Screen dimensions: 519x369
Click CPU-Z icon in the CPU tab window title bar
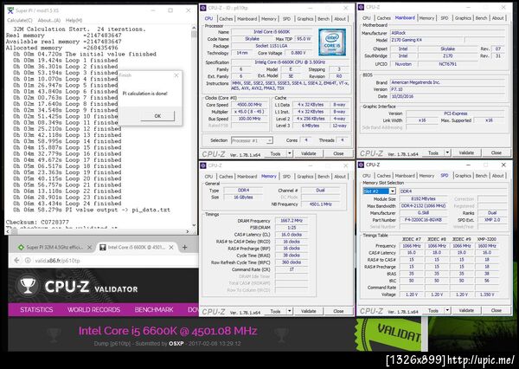point(203,8)
